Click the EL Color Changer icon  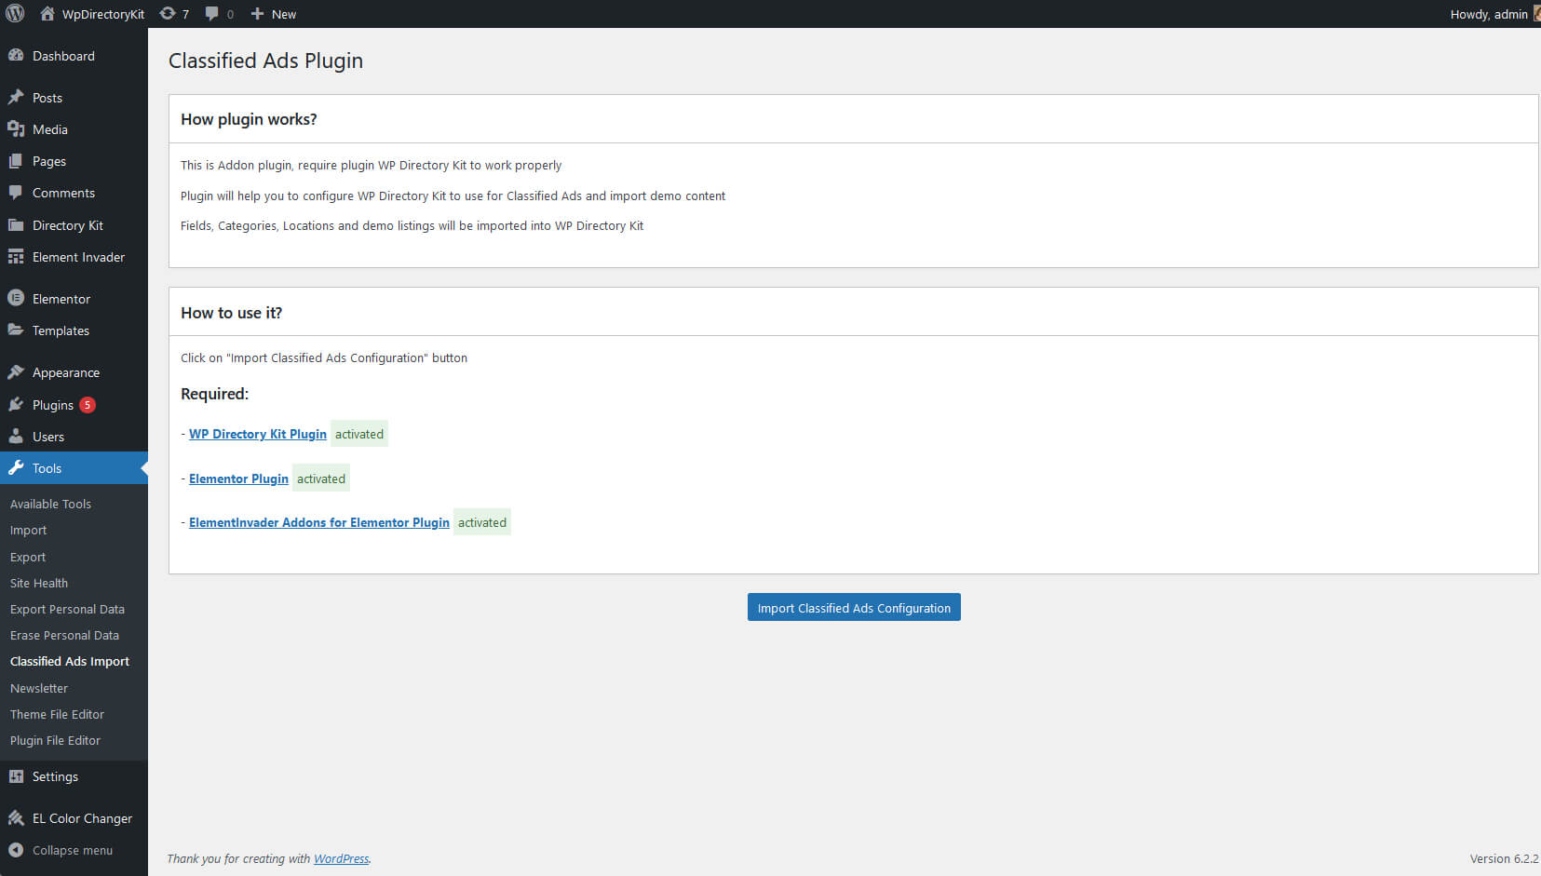(x=16, y=818)
